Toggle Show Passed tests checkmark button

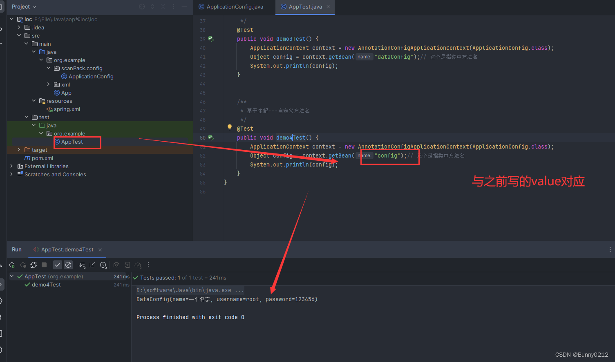[58, 265]
